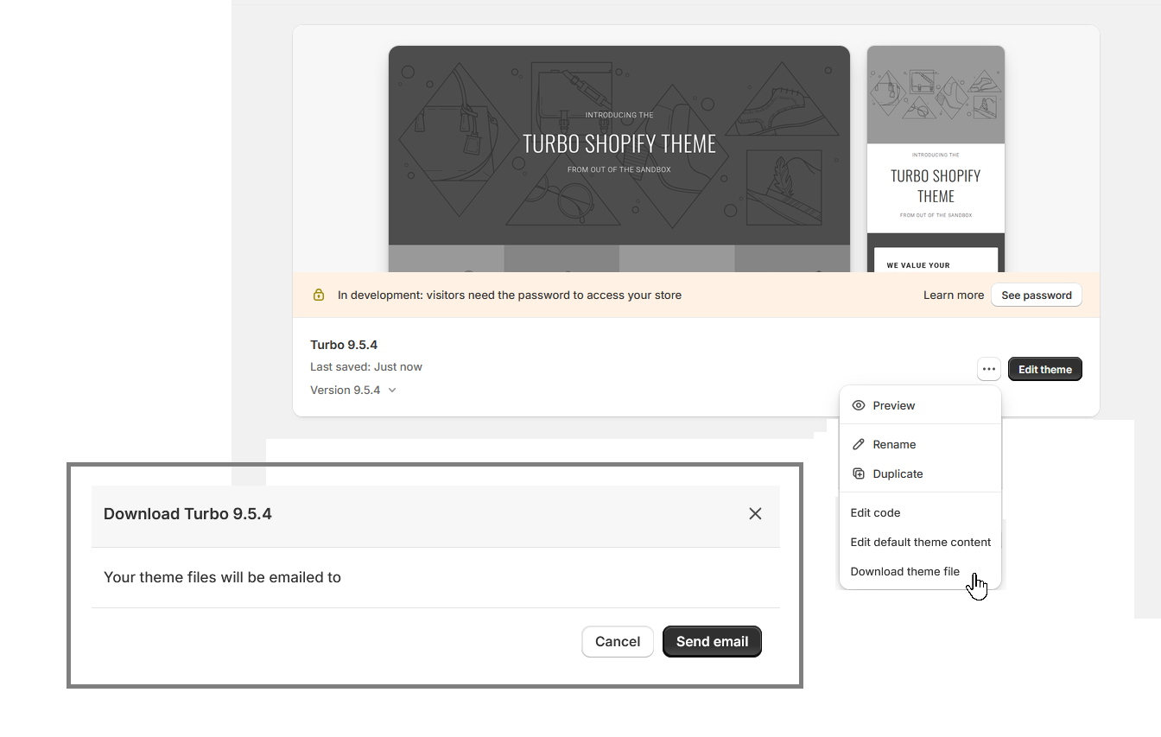Click the mobile theme preview thumbnail
Image resolution: width=1161 pixels, height=737 pixels.
click(936, 159)
